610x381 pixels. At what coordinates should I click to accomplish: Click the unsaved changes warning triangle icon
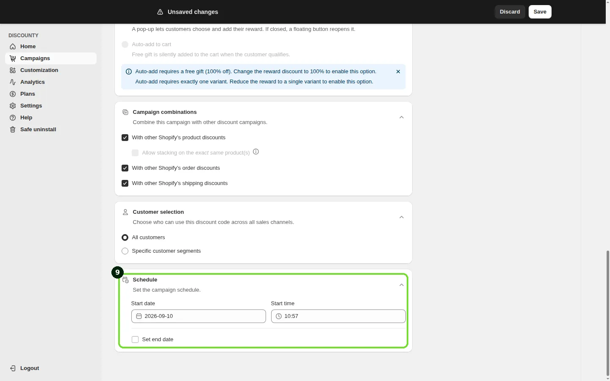tap(160, 12)
